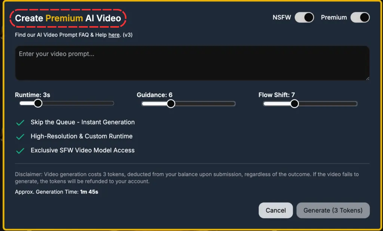The width and height of the screenshot is (383, 231).
Task: Click the 'Approx. Generation Time: 1m 45s' text
Action: point(56,192)
